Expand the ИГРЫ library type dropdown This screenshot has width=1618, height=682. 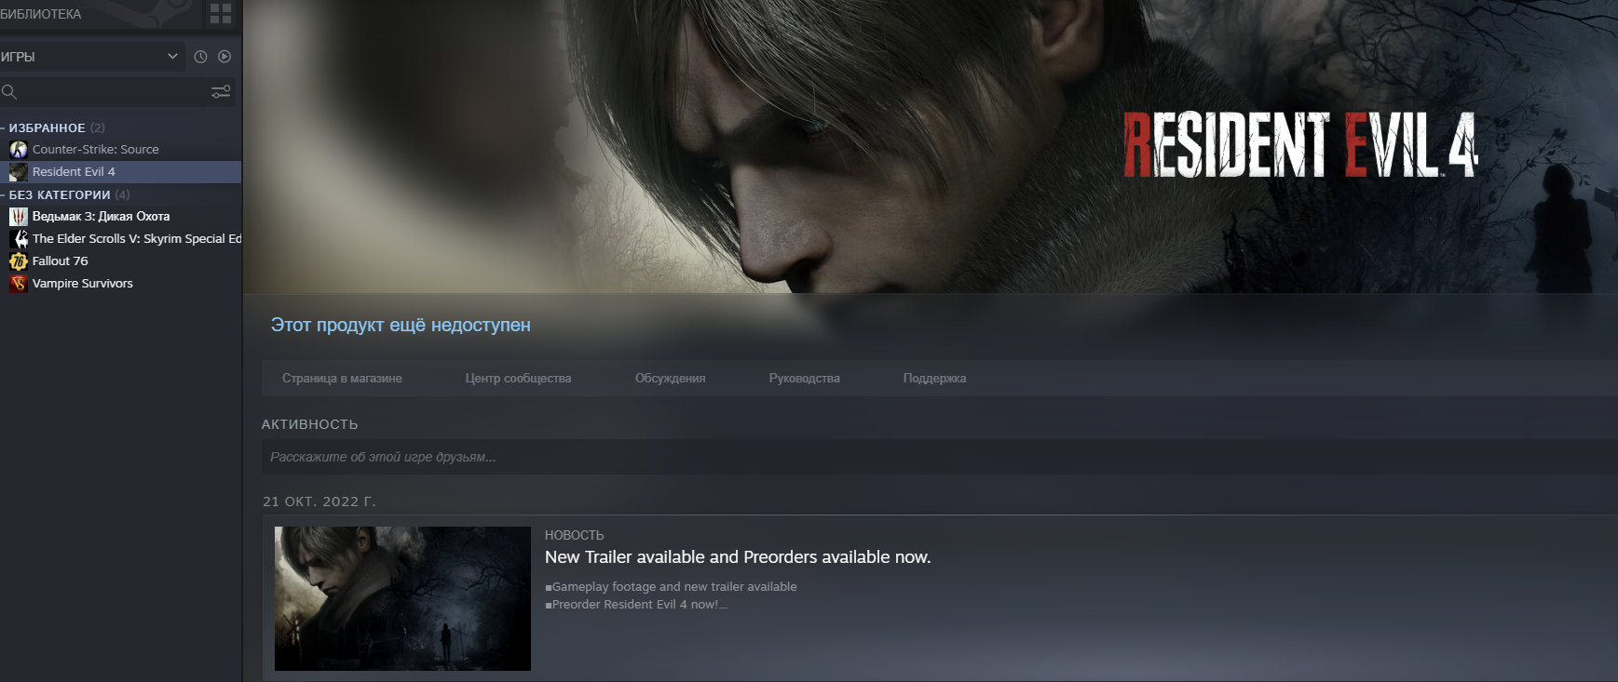point(92,57)
